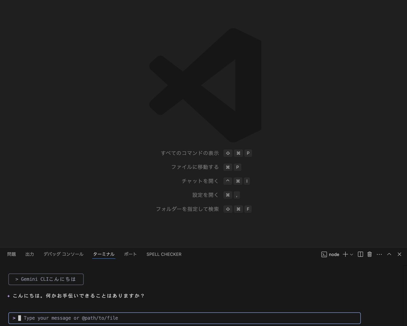Click the 'フォルダーを指定して検索' shortcut label
The width and height of the screenshot is (407, 326).
[x=188, y=209]
